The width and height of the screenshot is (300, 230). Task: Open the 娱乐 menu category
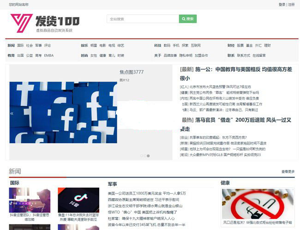click(x=84, y=45)
